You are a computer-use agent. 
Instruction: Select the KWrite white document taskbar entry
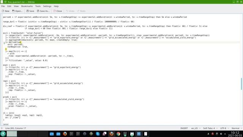click(145, 134)
